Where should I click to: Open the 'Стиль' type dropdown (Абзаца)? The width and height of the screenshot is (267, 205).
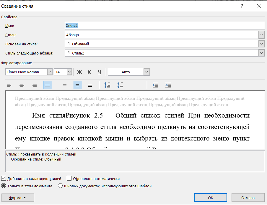coord(261,35)
